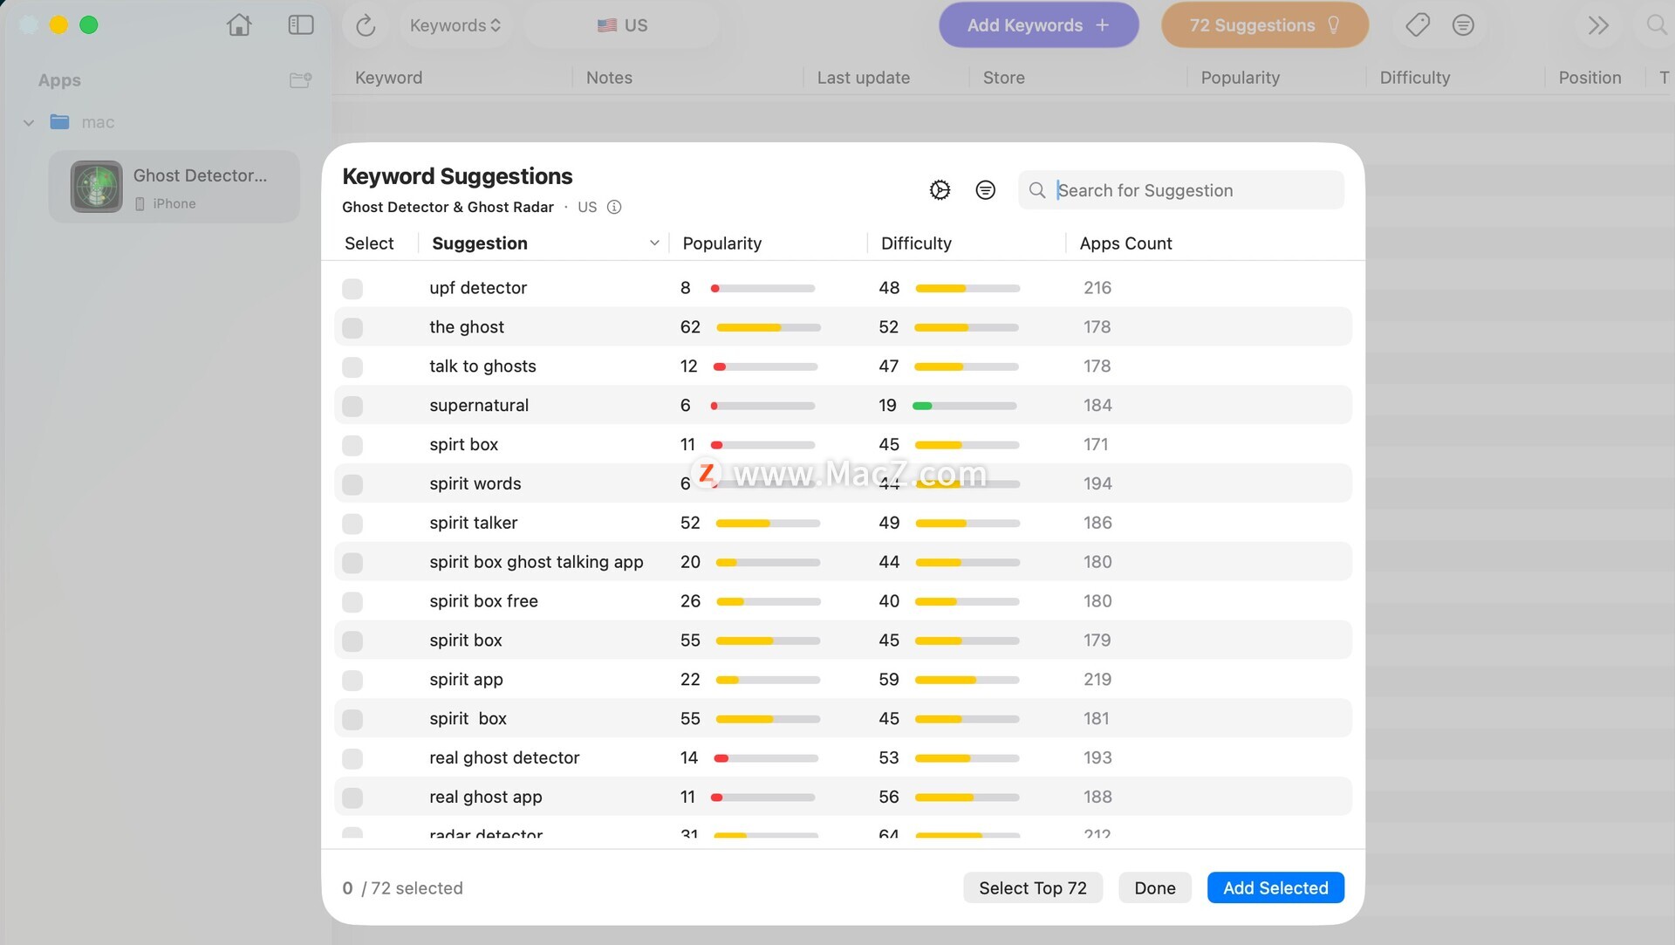Open the home icon in toolbar
Image resolution: width=1675 pixels, height=945 pixels.
pos(239,25)
